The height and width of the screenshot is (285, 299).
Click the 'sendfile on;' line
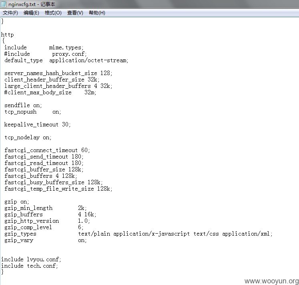point(23,105)
